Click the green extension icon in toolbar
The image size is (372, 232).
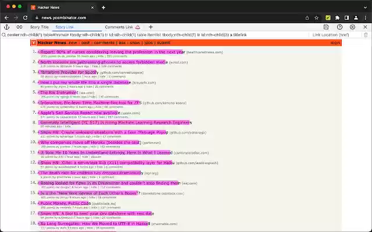(328, 18)
